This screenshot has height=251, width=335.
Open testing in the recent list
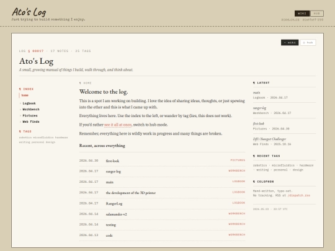coord(111,225)
